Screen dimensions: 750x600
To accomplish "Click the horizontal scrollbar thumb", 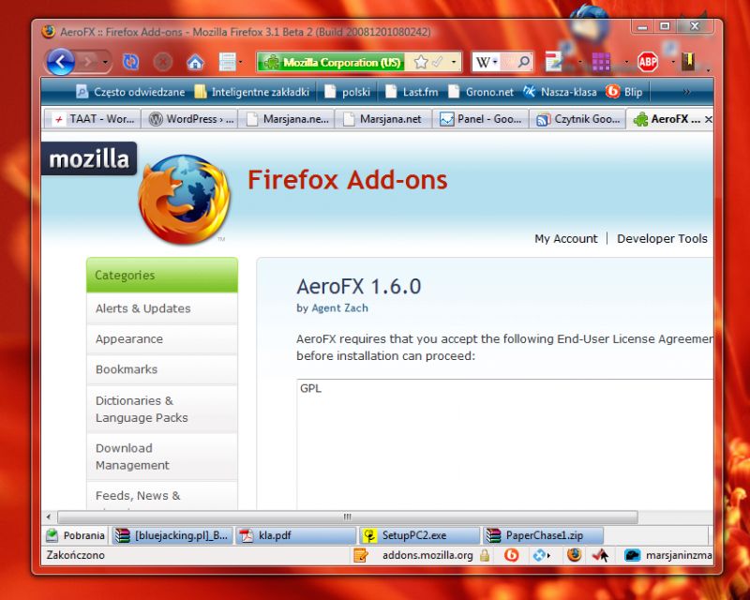I will tap(348, 517).
